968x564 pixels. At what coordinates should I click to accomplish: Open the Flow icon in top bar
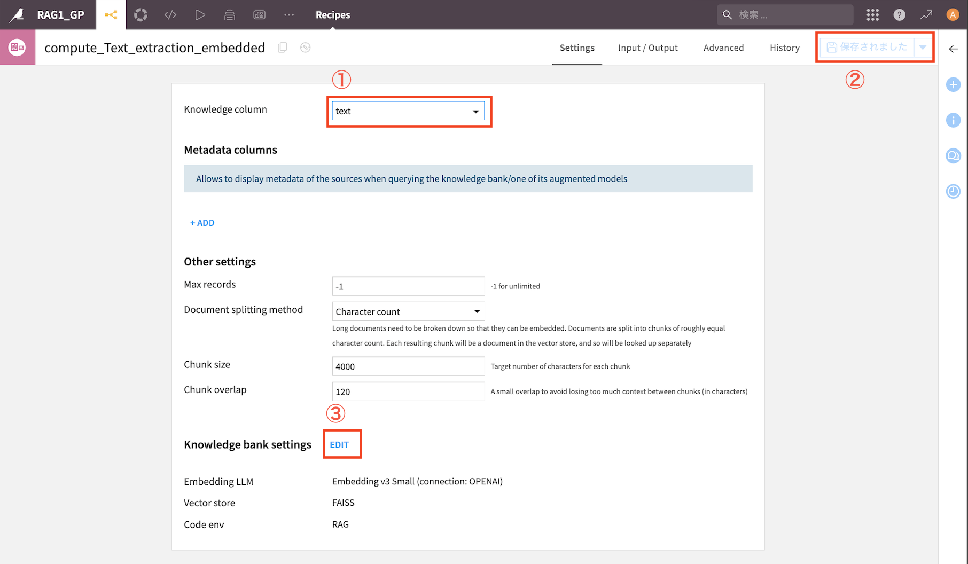111,15
